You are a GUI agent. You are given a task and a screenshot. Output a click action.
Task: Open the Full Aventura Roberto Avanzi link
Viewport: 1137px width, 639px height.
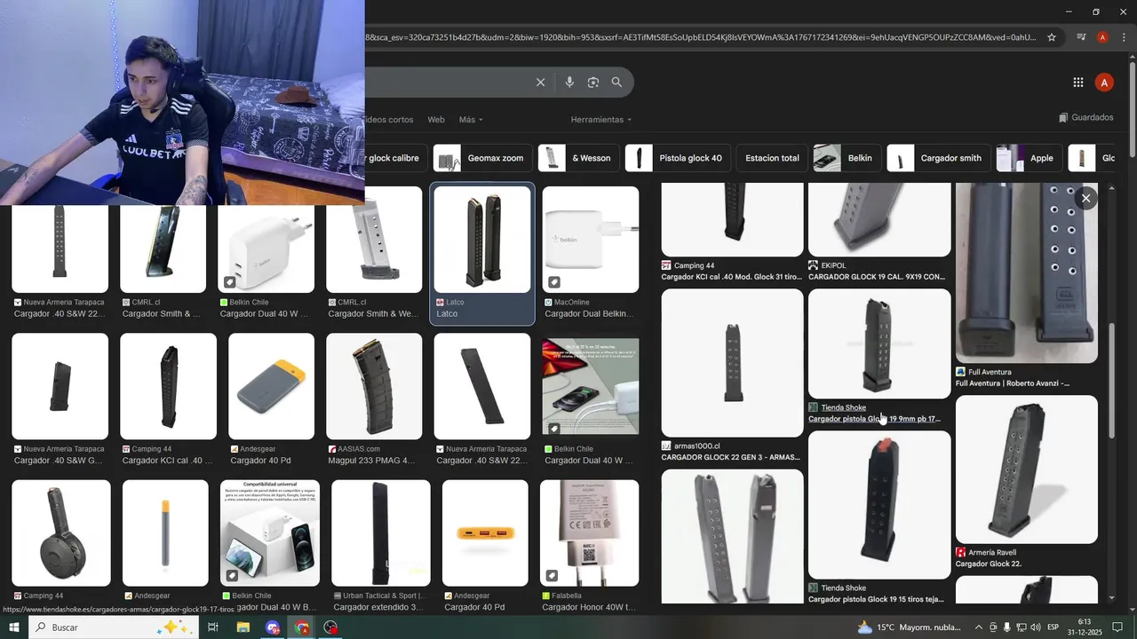pos(1013,383)
